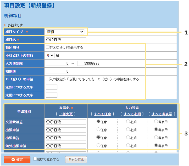The image size is (189, 166).
Task: Tick the 続けて登録する checkbox
Action: tap(35, 159)
